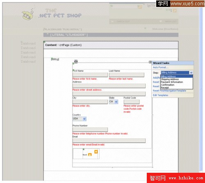Click the LITERAL LTLHEADER placeholder bar
Screen dimensions: 205x183
111,35
